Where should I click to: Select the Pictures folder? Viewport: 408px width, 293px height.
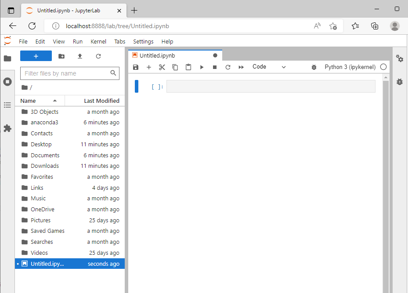[70, 220]
